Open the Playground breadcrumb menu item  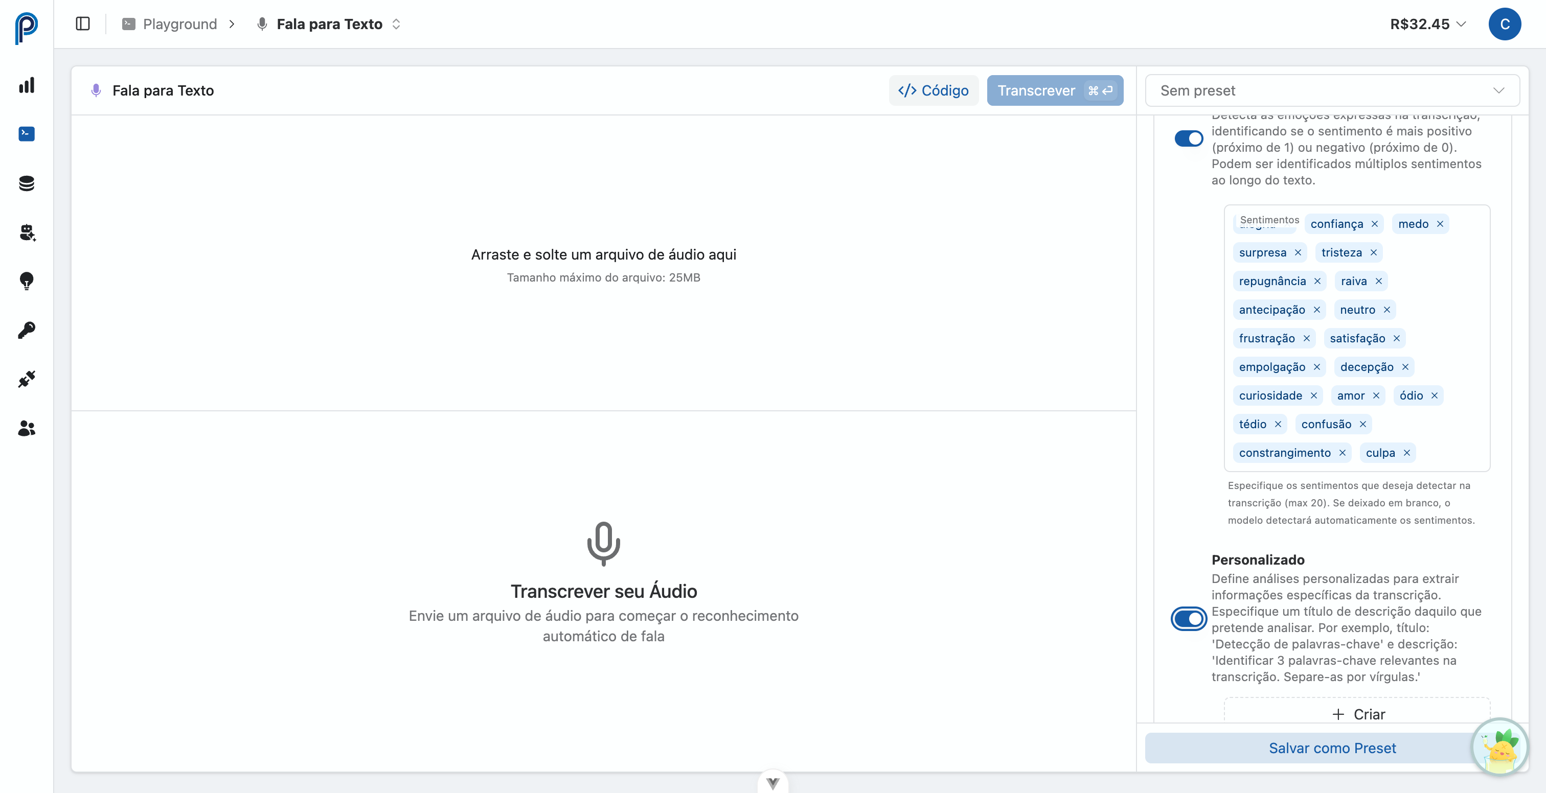click(x=179, y=24)
